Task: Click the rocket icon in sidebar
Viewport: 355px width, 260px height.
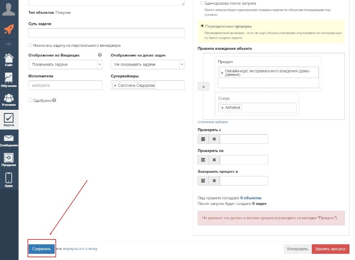Action: 9,30
